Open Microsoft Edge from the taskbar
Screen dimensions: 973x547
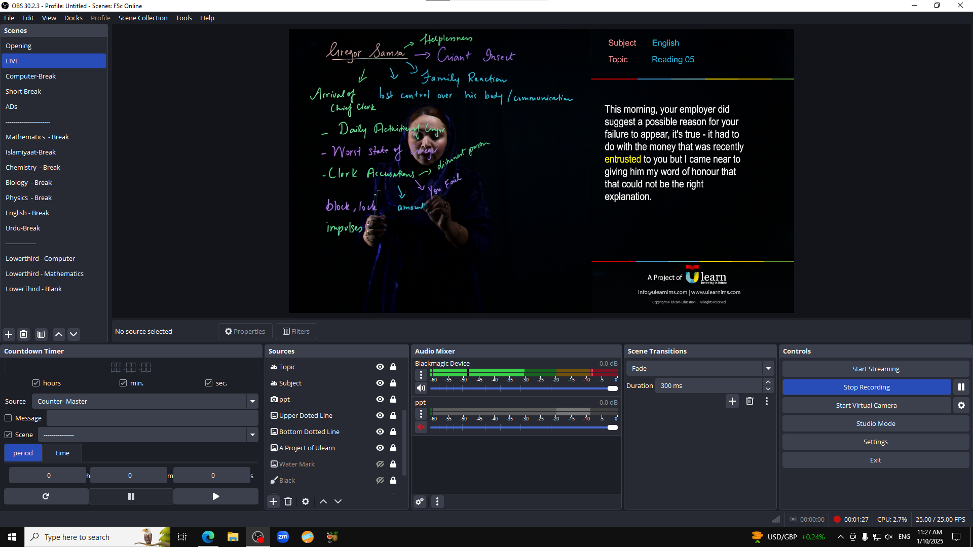point(208,537)
